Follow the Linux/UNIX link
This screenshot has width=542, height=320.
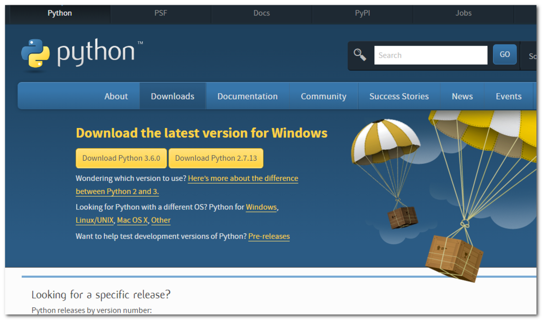[x=95, y=220]
